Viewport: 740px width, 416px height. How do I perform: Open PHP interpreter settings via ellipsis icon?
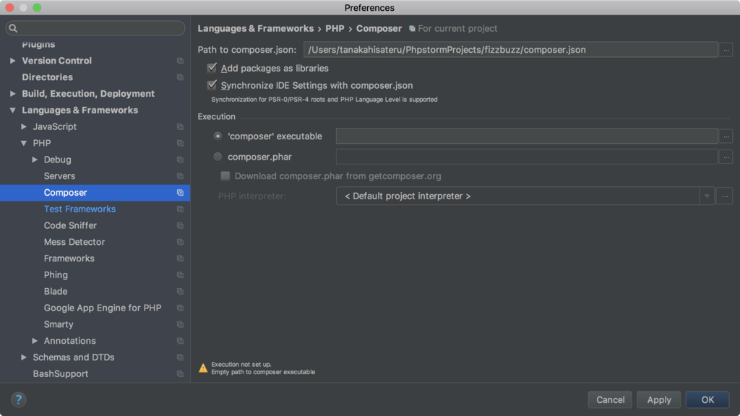tap(725, 196)
